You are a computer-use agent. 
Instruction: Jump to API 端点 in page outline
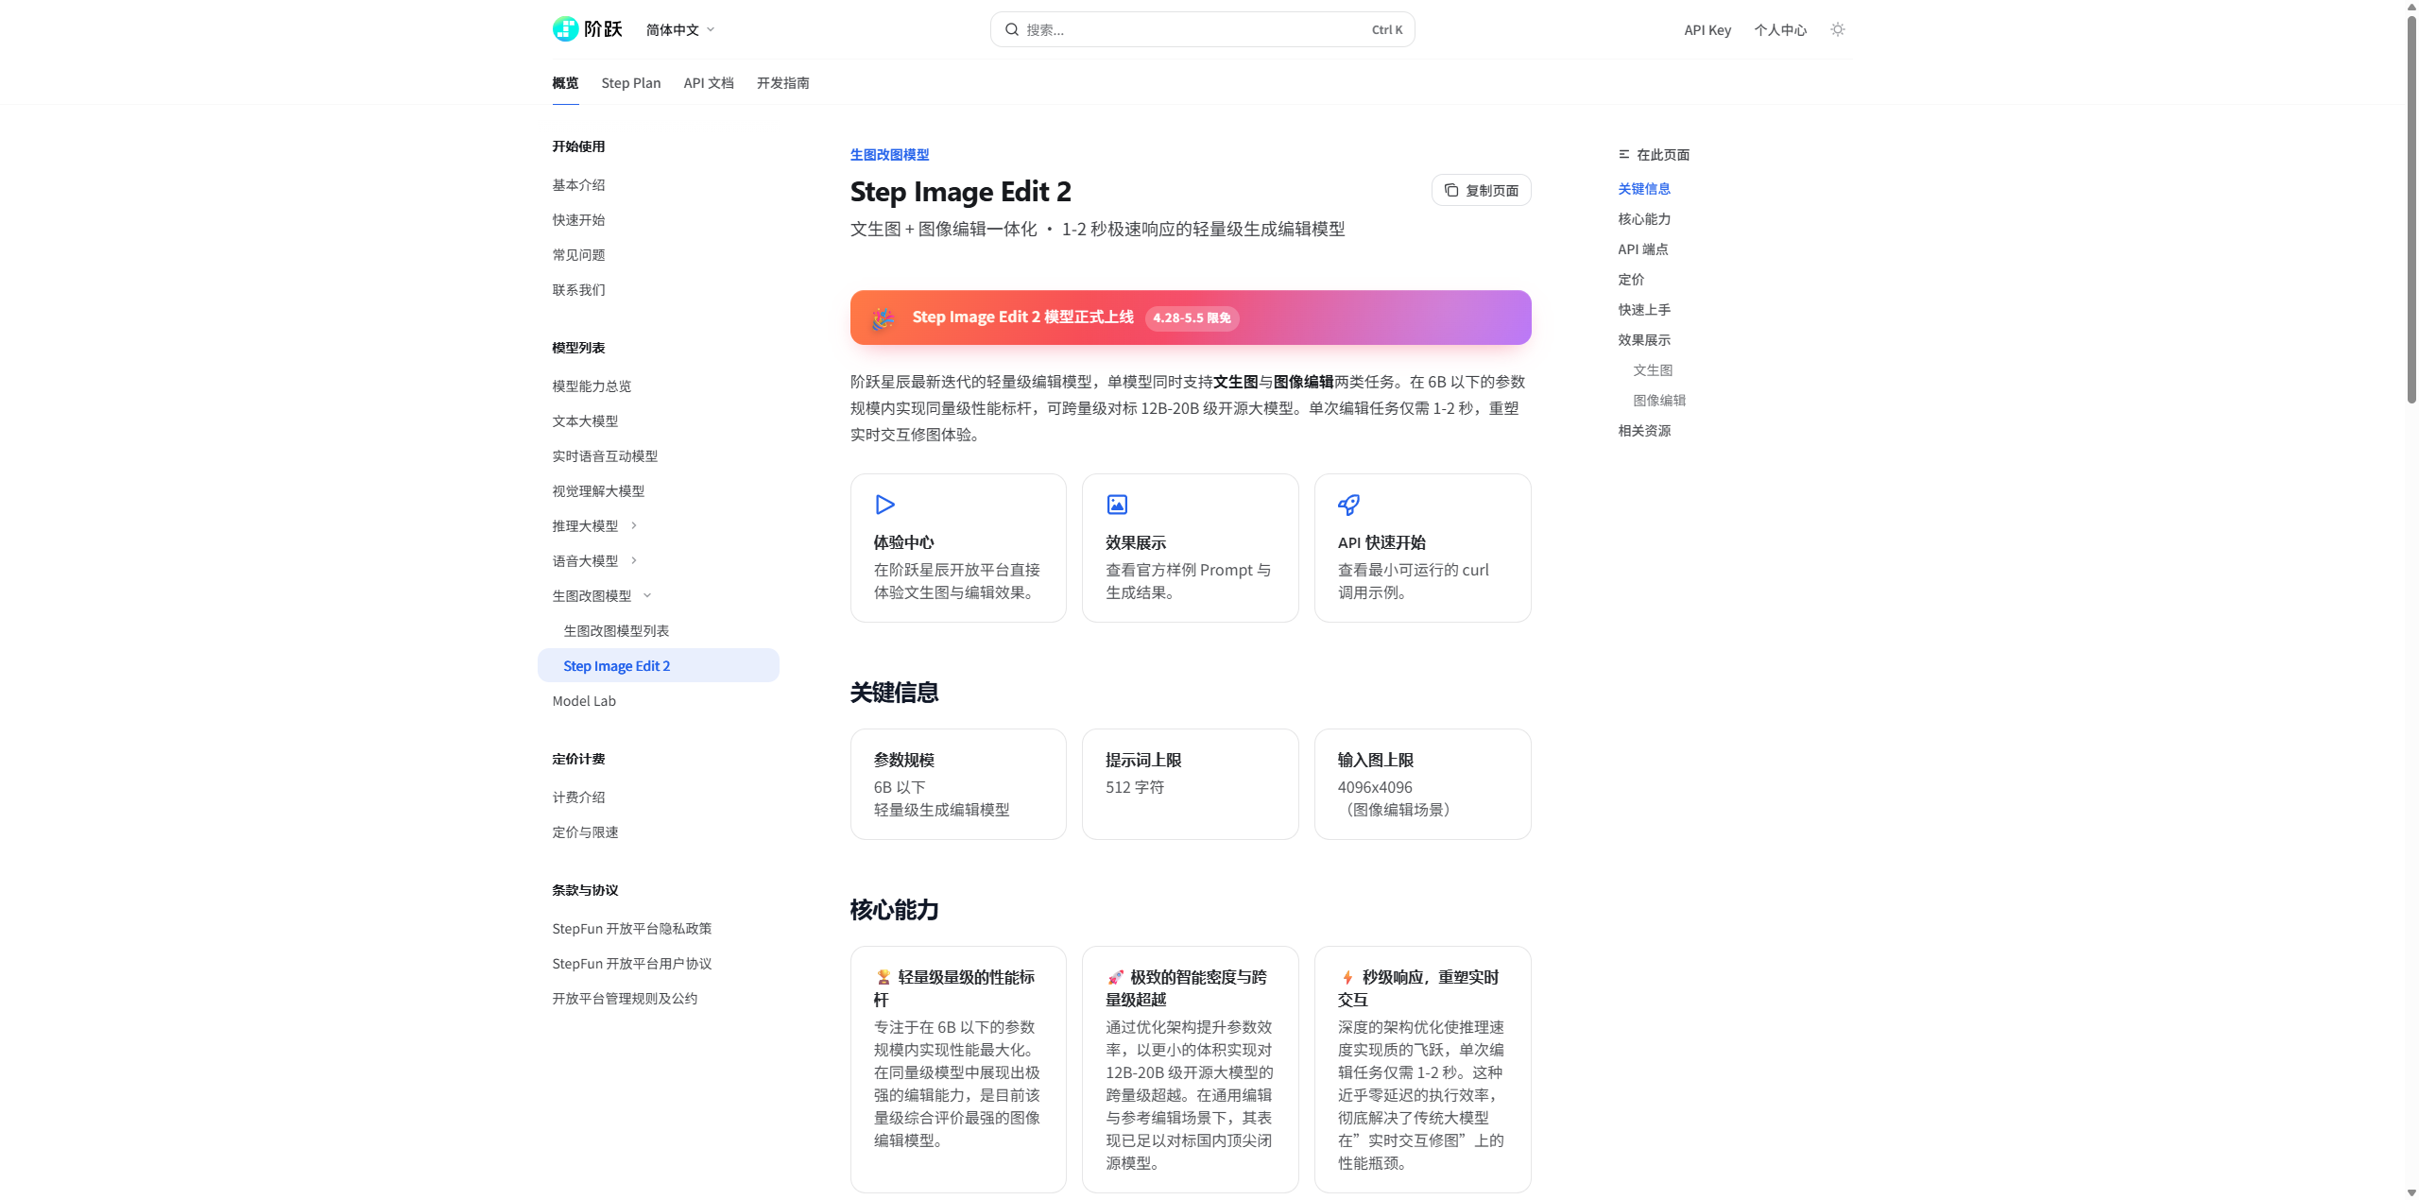1642,249
